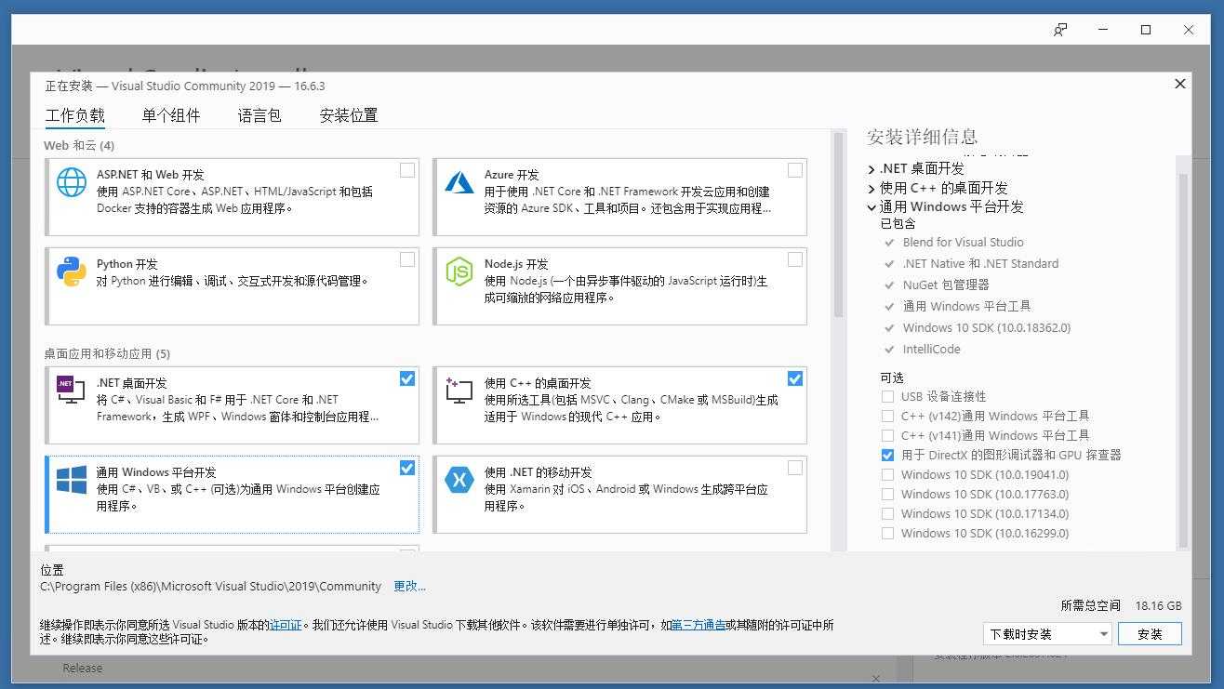Viewport: 1224px width, 689px height.
Task: Click the 桌面应用和移动应用 (5) section heading
Action: 107,353
